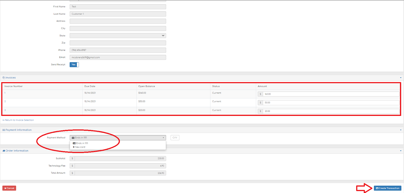Click the Amount column header
404x193 pixels.
(x=262, y=86)
